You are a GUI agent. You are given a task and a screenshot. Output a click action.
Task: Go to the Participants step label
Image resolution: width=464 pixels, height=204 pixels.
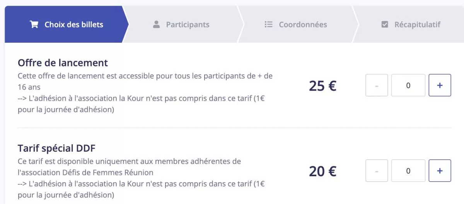pyautogui.click(x=188, y=25)
